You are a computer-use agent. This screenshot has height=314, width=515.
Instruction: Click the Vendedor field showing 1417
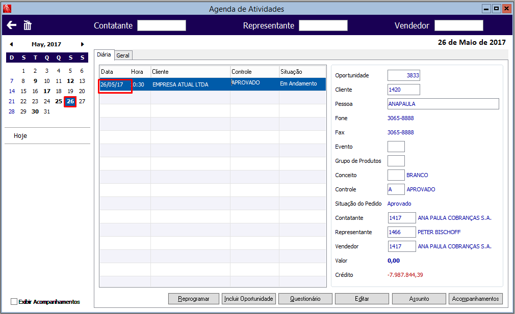tap(402, 246)
